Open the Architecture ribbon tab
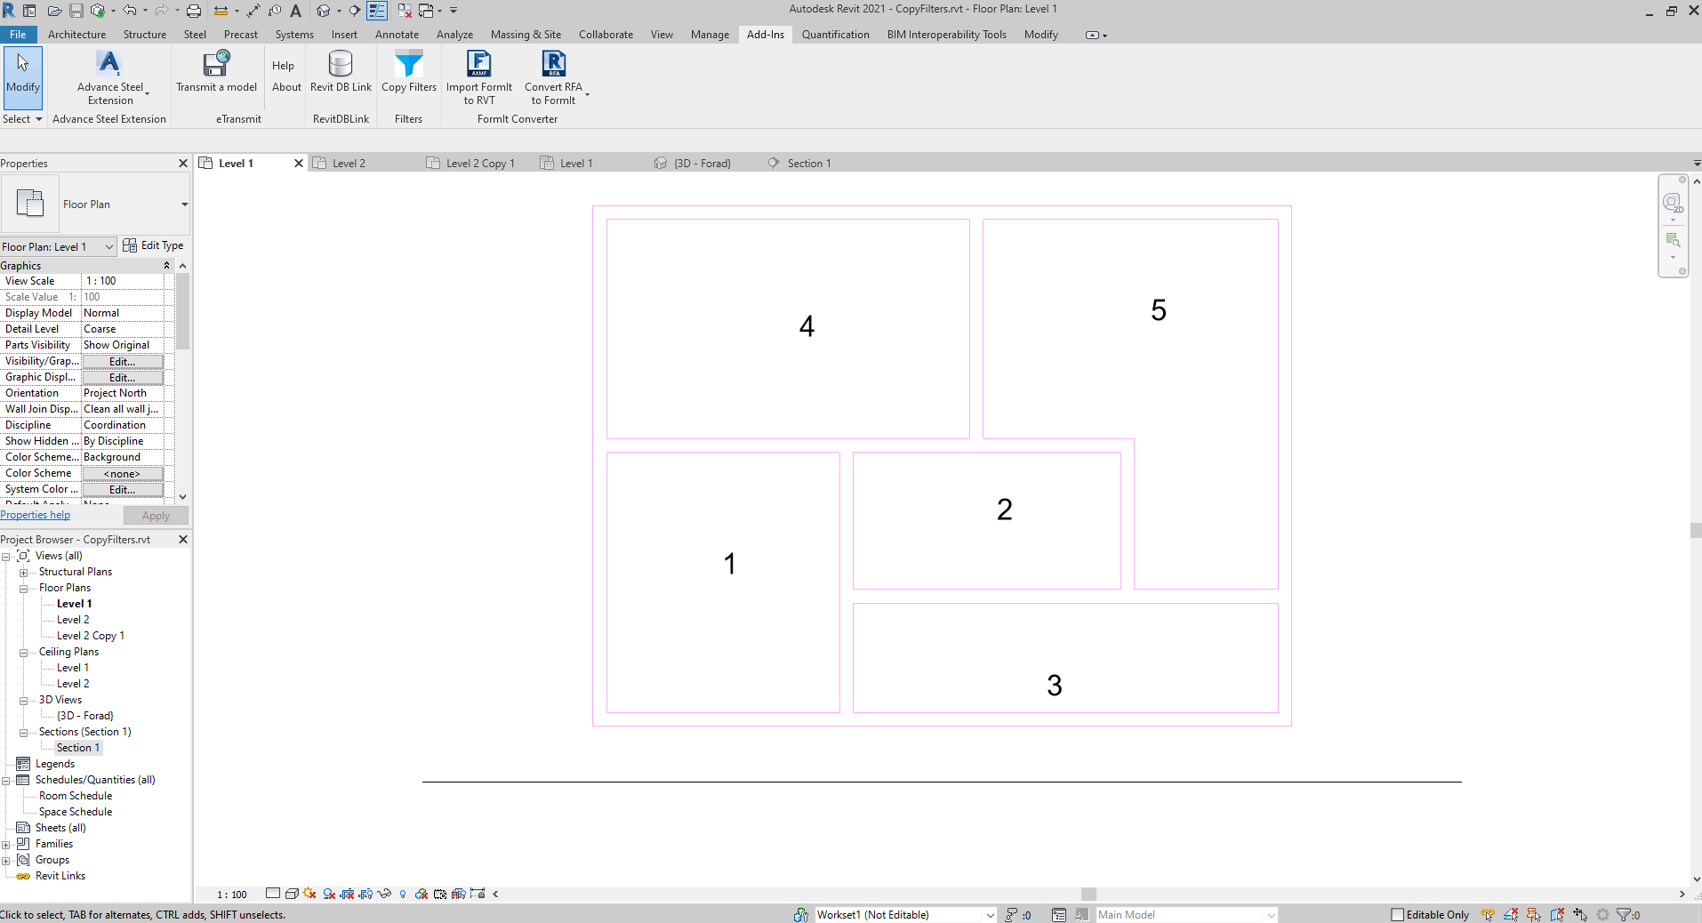The width and height of the screenshot is (1702, 923). 76,35
